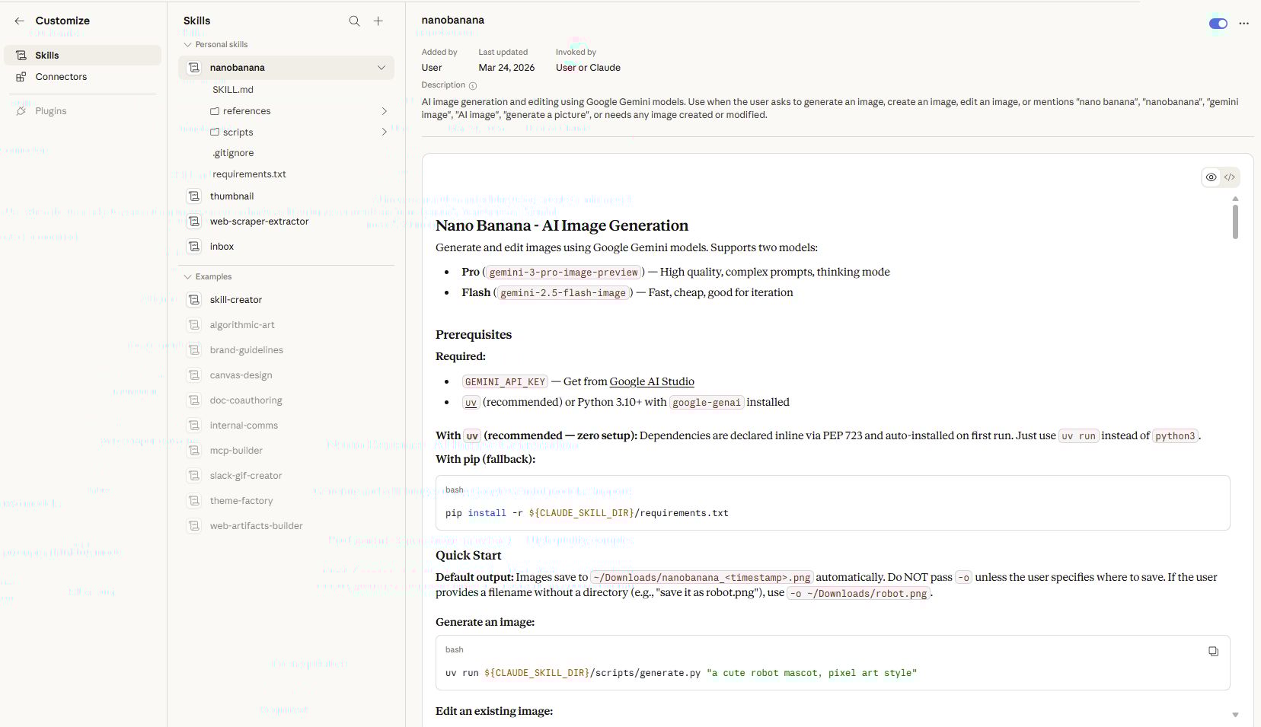1261x727 pixels.
Task: Open the requirements.txt file
Action: tap(249, 174)
